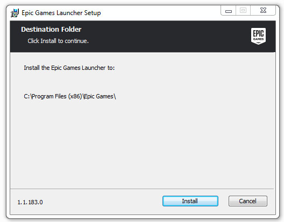The height and width of the screenshot is (222, 284).
Task: Click the 'Install the Epic Games Launcher to:' label
Action: 69,68
